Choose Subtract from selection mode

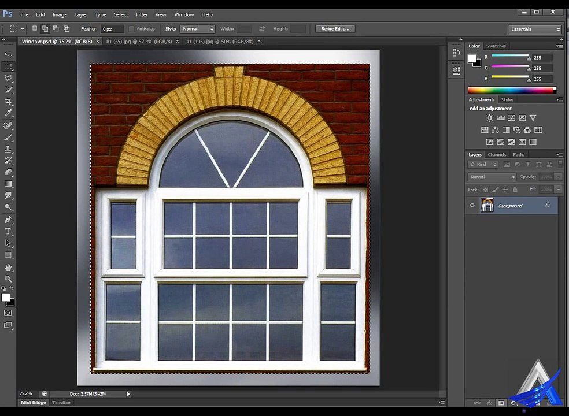click(x=56, y=28)
